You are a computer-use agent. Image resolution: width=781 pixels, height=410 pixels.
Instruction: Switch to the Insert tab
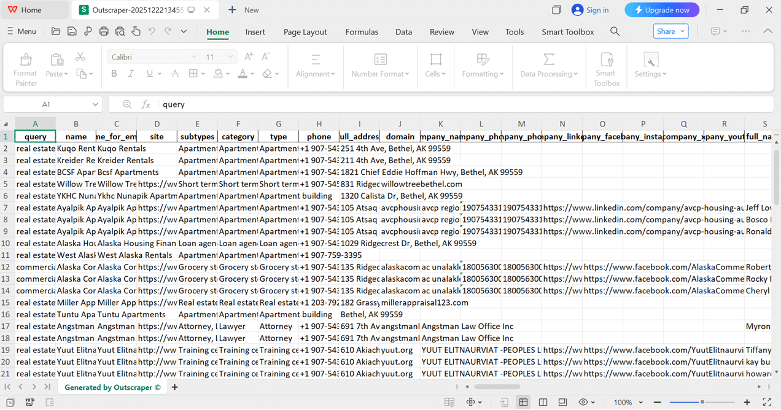pos(255,32)
